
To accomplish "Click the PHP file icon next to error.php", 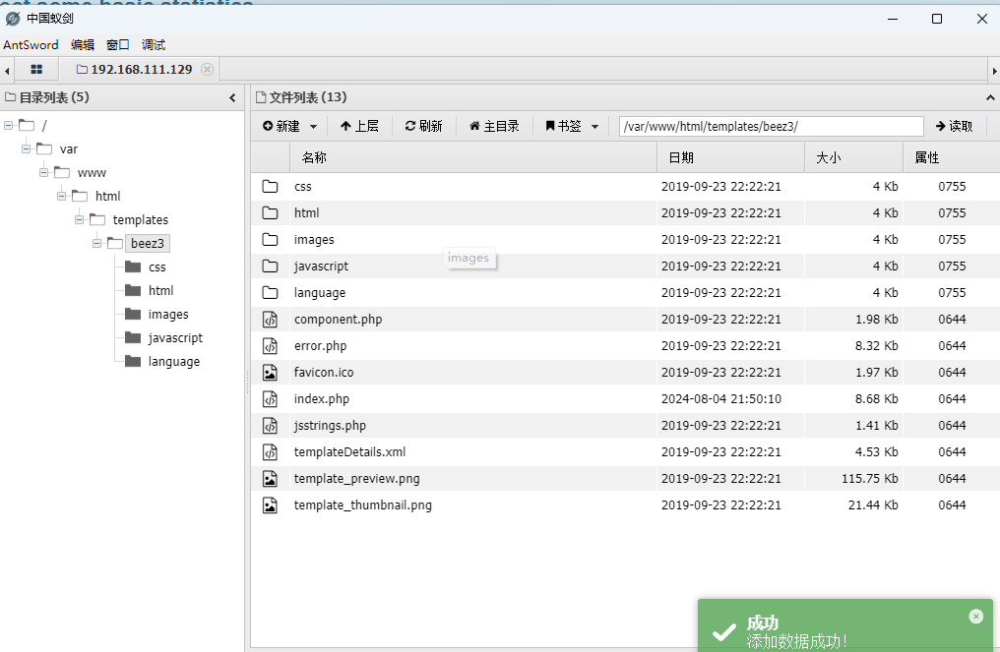I will click(x=271, y=345).
